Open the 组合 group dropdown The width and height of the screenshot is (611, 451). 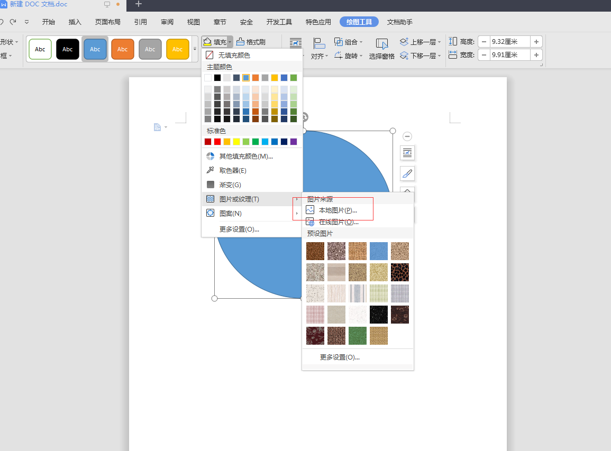coord(349,42)
